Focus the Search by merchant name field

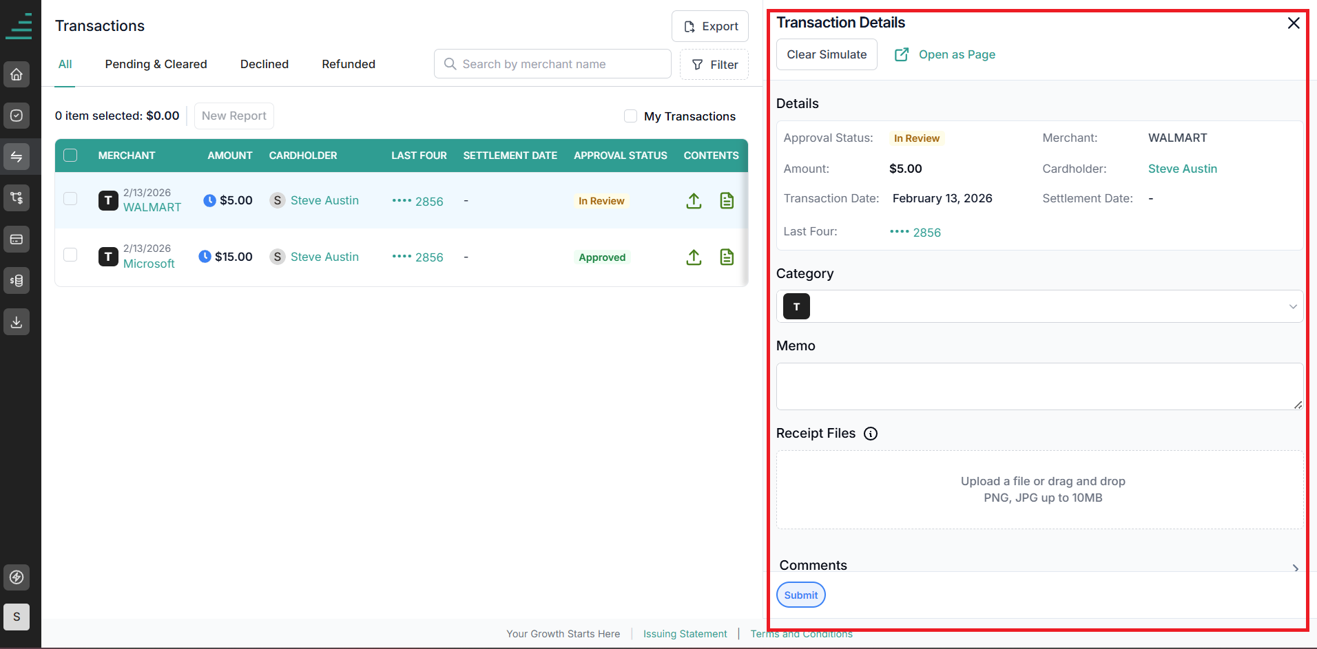552,64
